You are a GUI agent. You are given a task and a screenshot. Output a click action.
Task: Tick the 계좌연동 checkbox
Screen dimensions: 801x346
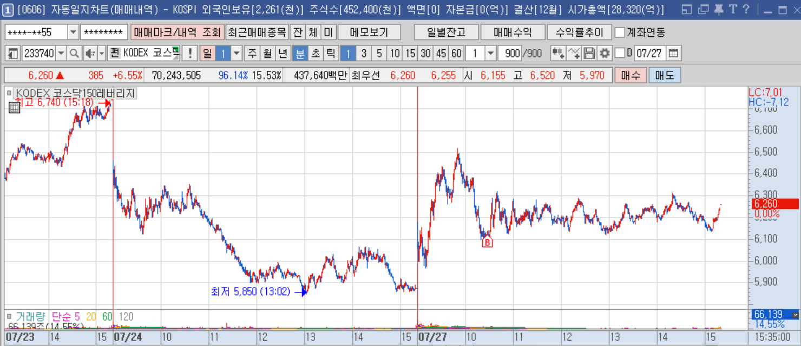tap(620, 32)
